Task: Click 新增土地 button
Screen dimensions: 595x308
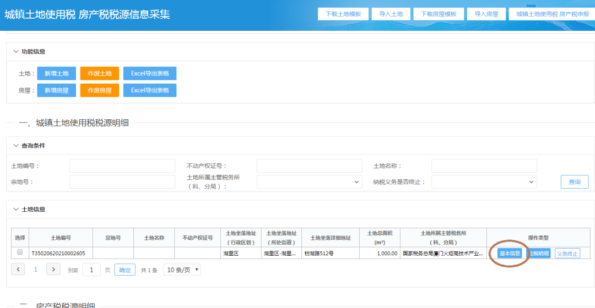Action: click(x=57, y=74)
